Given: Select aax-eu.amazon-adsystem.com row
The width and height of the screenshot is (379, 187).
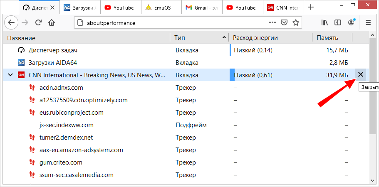Looking at the screenshot, I should pos(186,150).
